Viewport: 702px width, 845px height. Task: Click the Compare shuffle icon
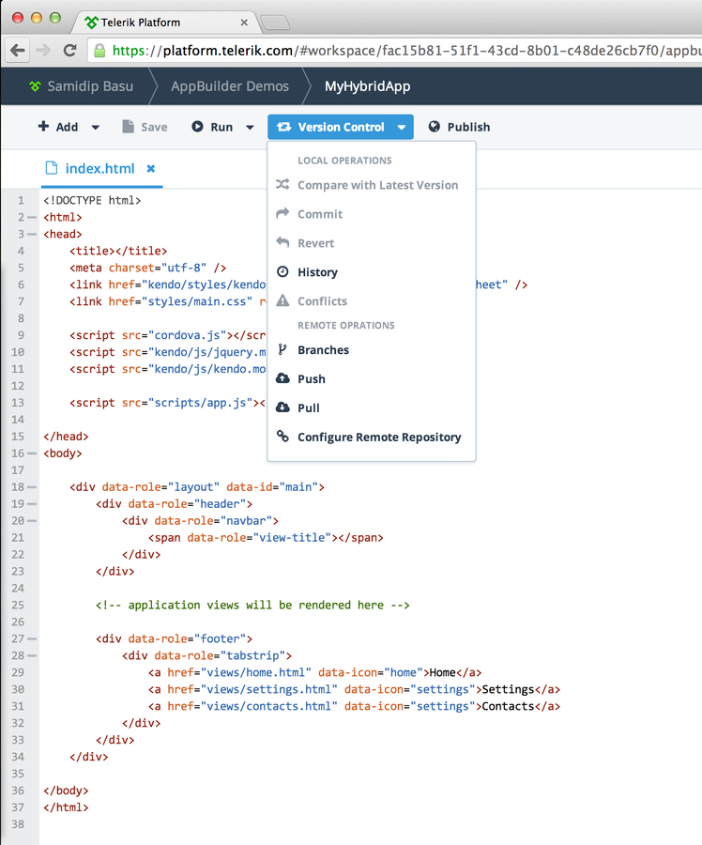(x=282, y=184)
